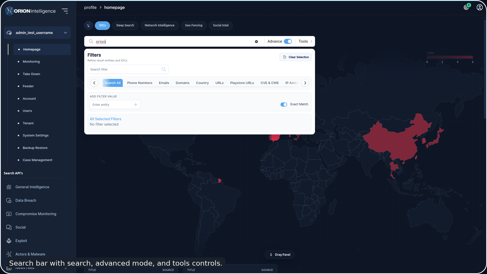
Task: Open the user profile avatar menu
Action: click(479, 7)
